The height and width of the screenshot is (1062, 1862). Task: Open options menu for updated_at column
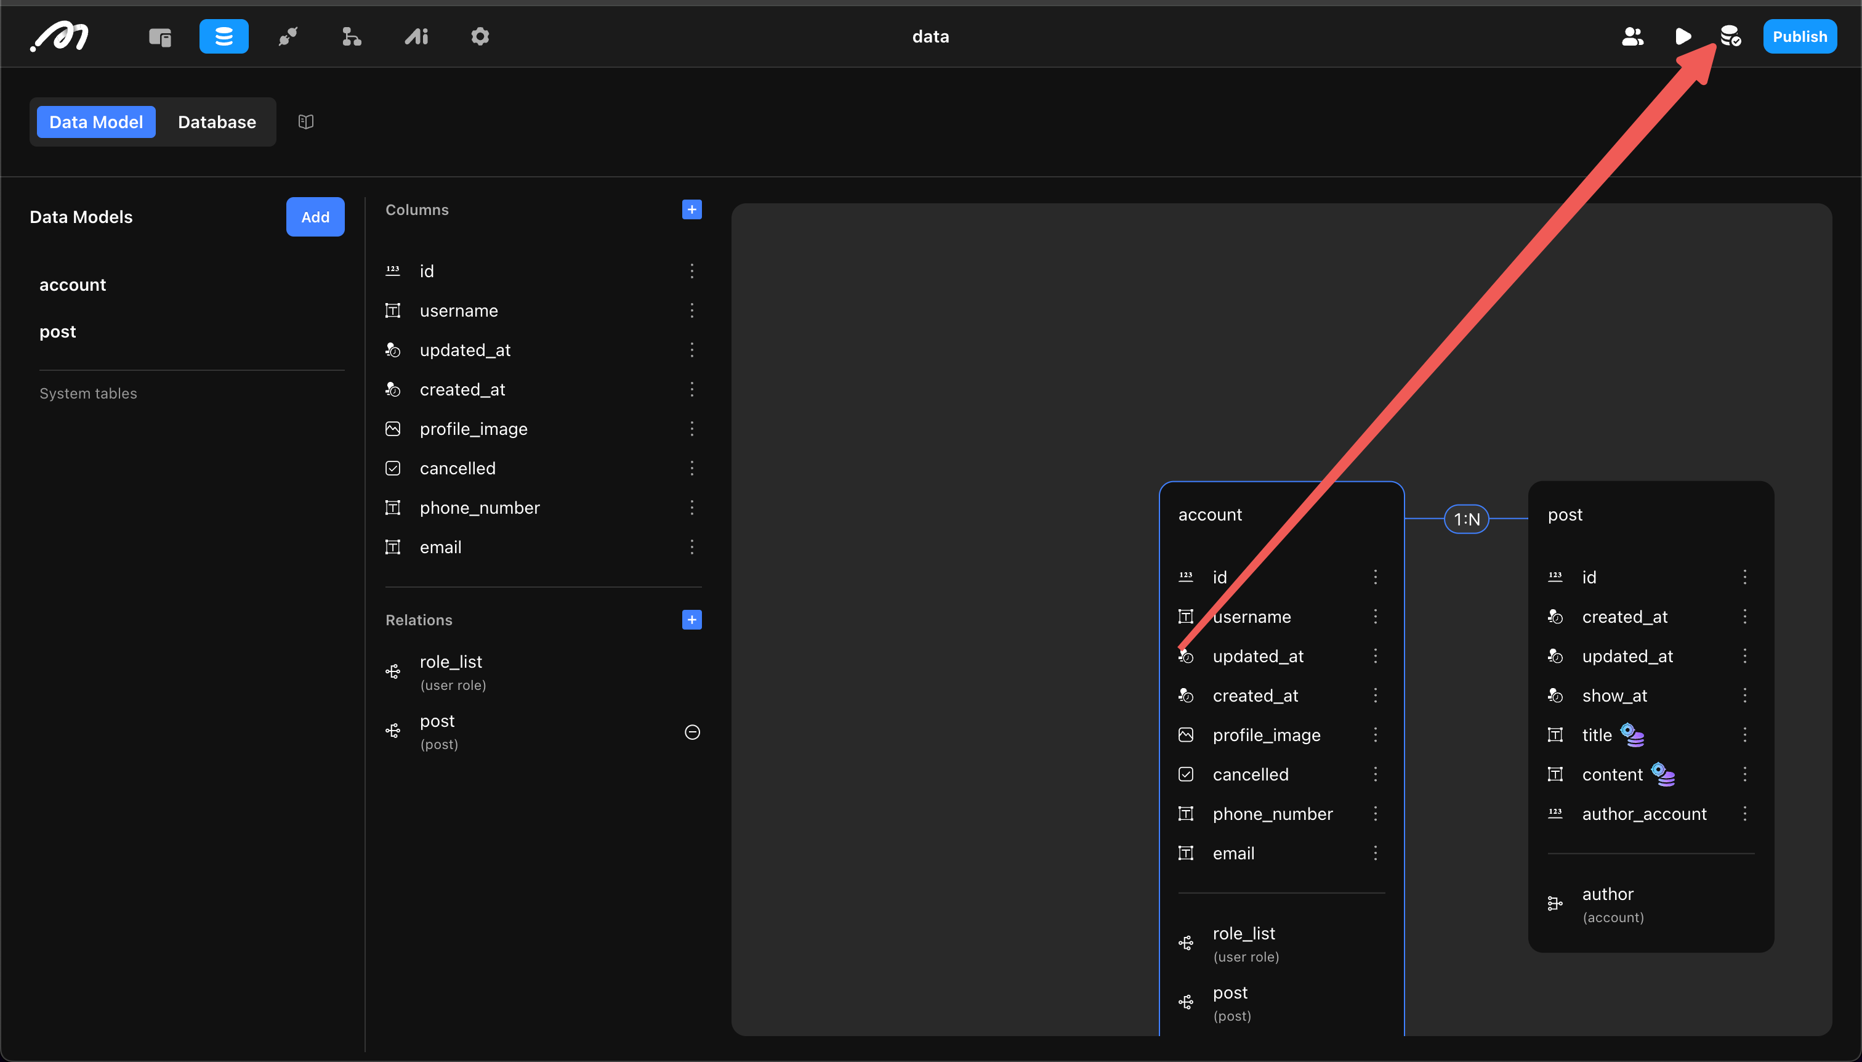[692, 350]
